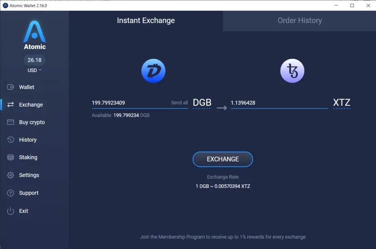Click the Exchange arrows icon in sidebar

(x=10, y=105)
